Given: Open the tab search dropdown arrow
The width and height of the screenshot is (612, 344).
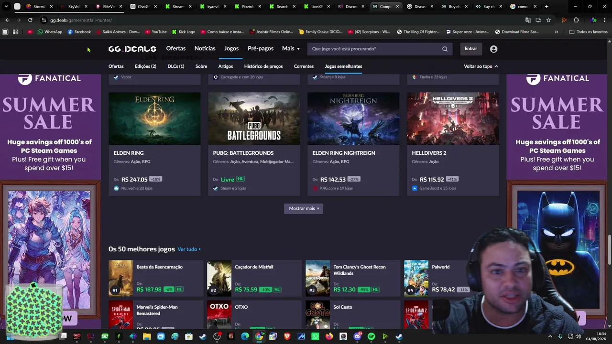Looking at the screenshot, I should pyautogui.click(x=6, y=7).
